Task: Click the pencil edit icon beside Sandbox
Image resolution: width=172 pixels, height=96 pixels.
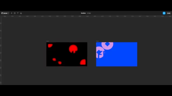Action: pyautogui.click(x=88, y=13)
